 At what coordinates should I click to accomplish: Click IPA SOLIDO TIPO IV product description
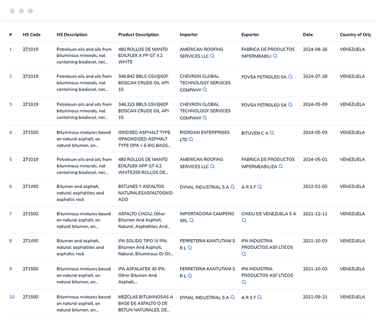[x=146, y=247]
